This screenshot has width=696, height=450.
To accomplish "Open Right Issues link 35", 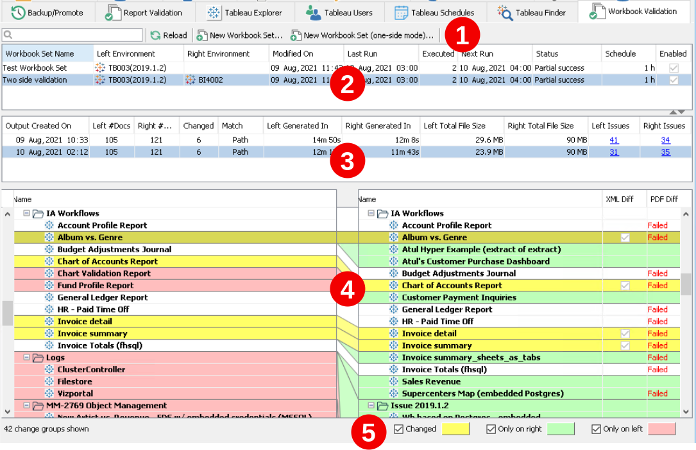I will point(665,152).
